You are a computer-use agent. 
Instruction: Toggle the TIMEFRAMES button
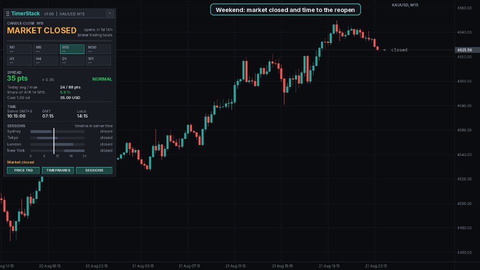(x=58, y=170)
